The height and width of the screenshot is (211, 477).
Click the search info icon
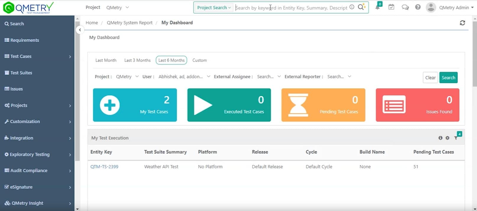352,7
